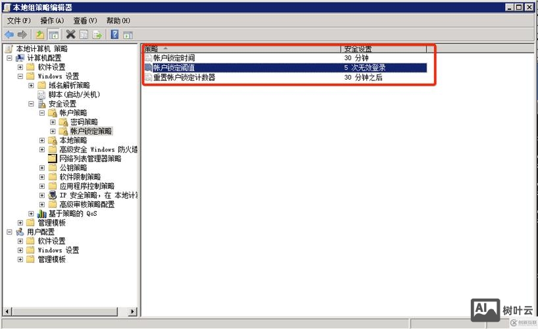
Task: Collapse the 安全设置 node
Action: tap(31, 104)
